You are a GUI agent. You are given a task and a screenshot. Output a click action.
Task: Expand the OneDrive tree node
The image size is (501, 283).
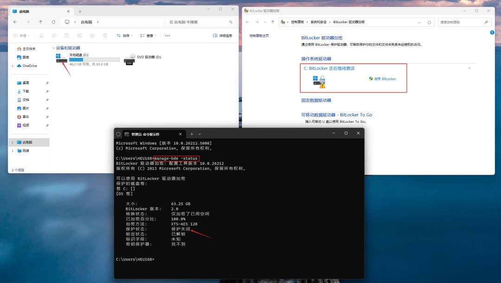[13, 66]
